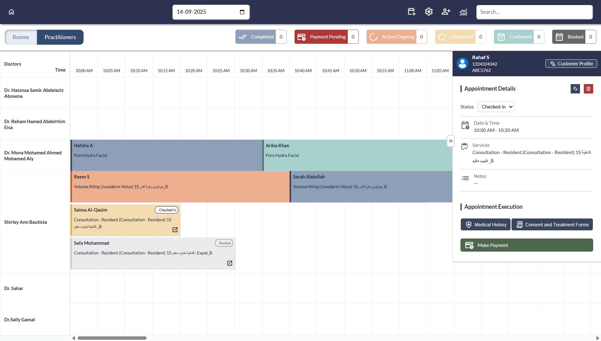Open Rahaf S Customer Profile

(571, 63)
